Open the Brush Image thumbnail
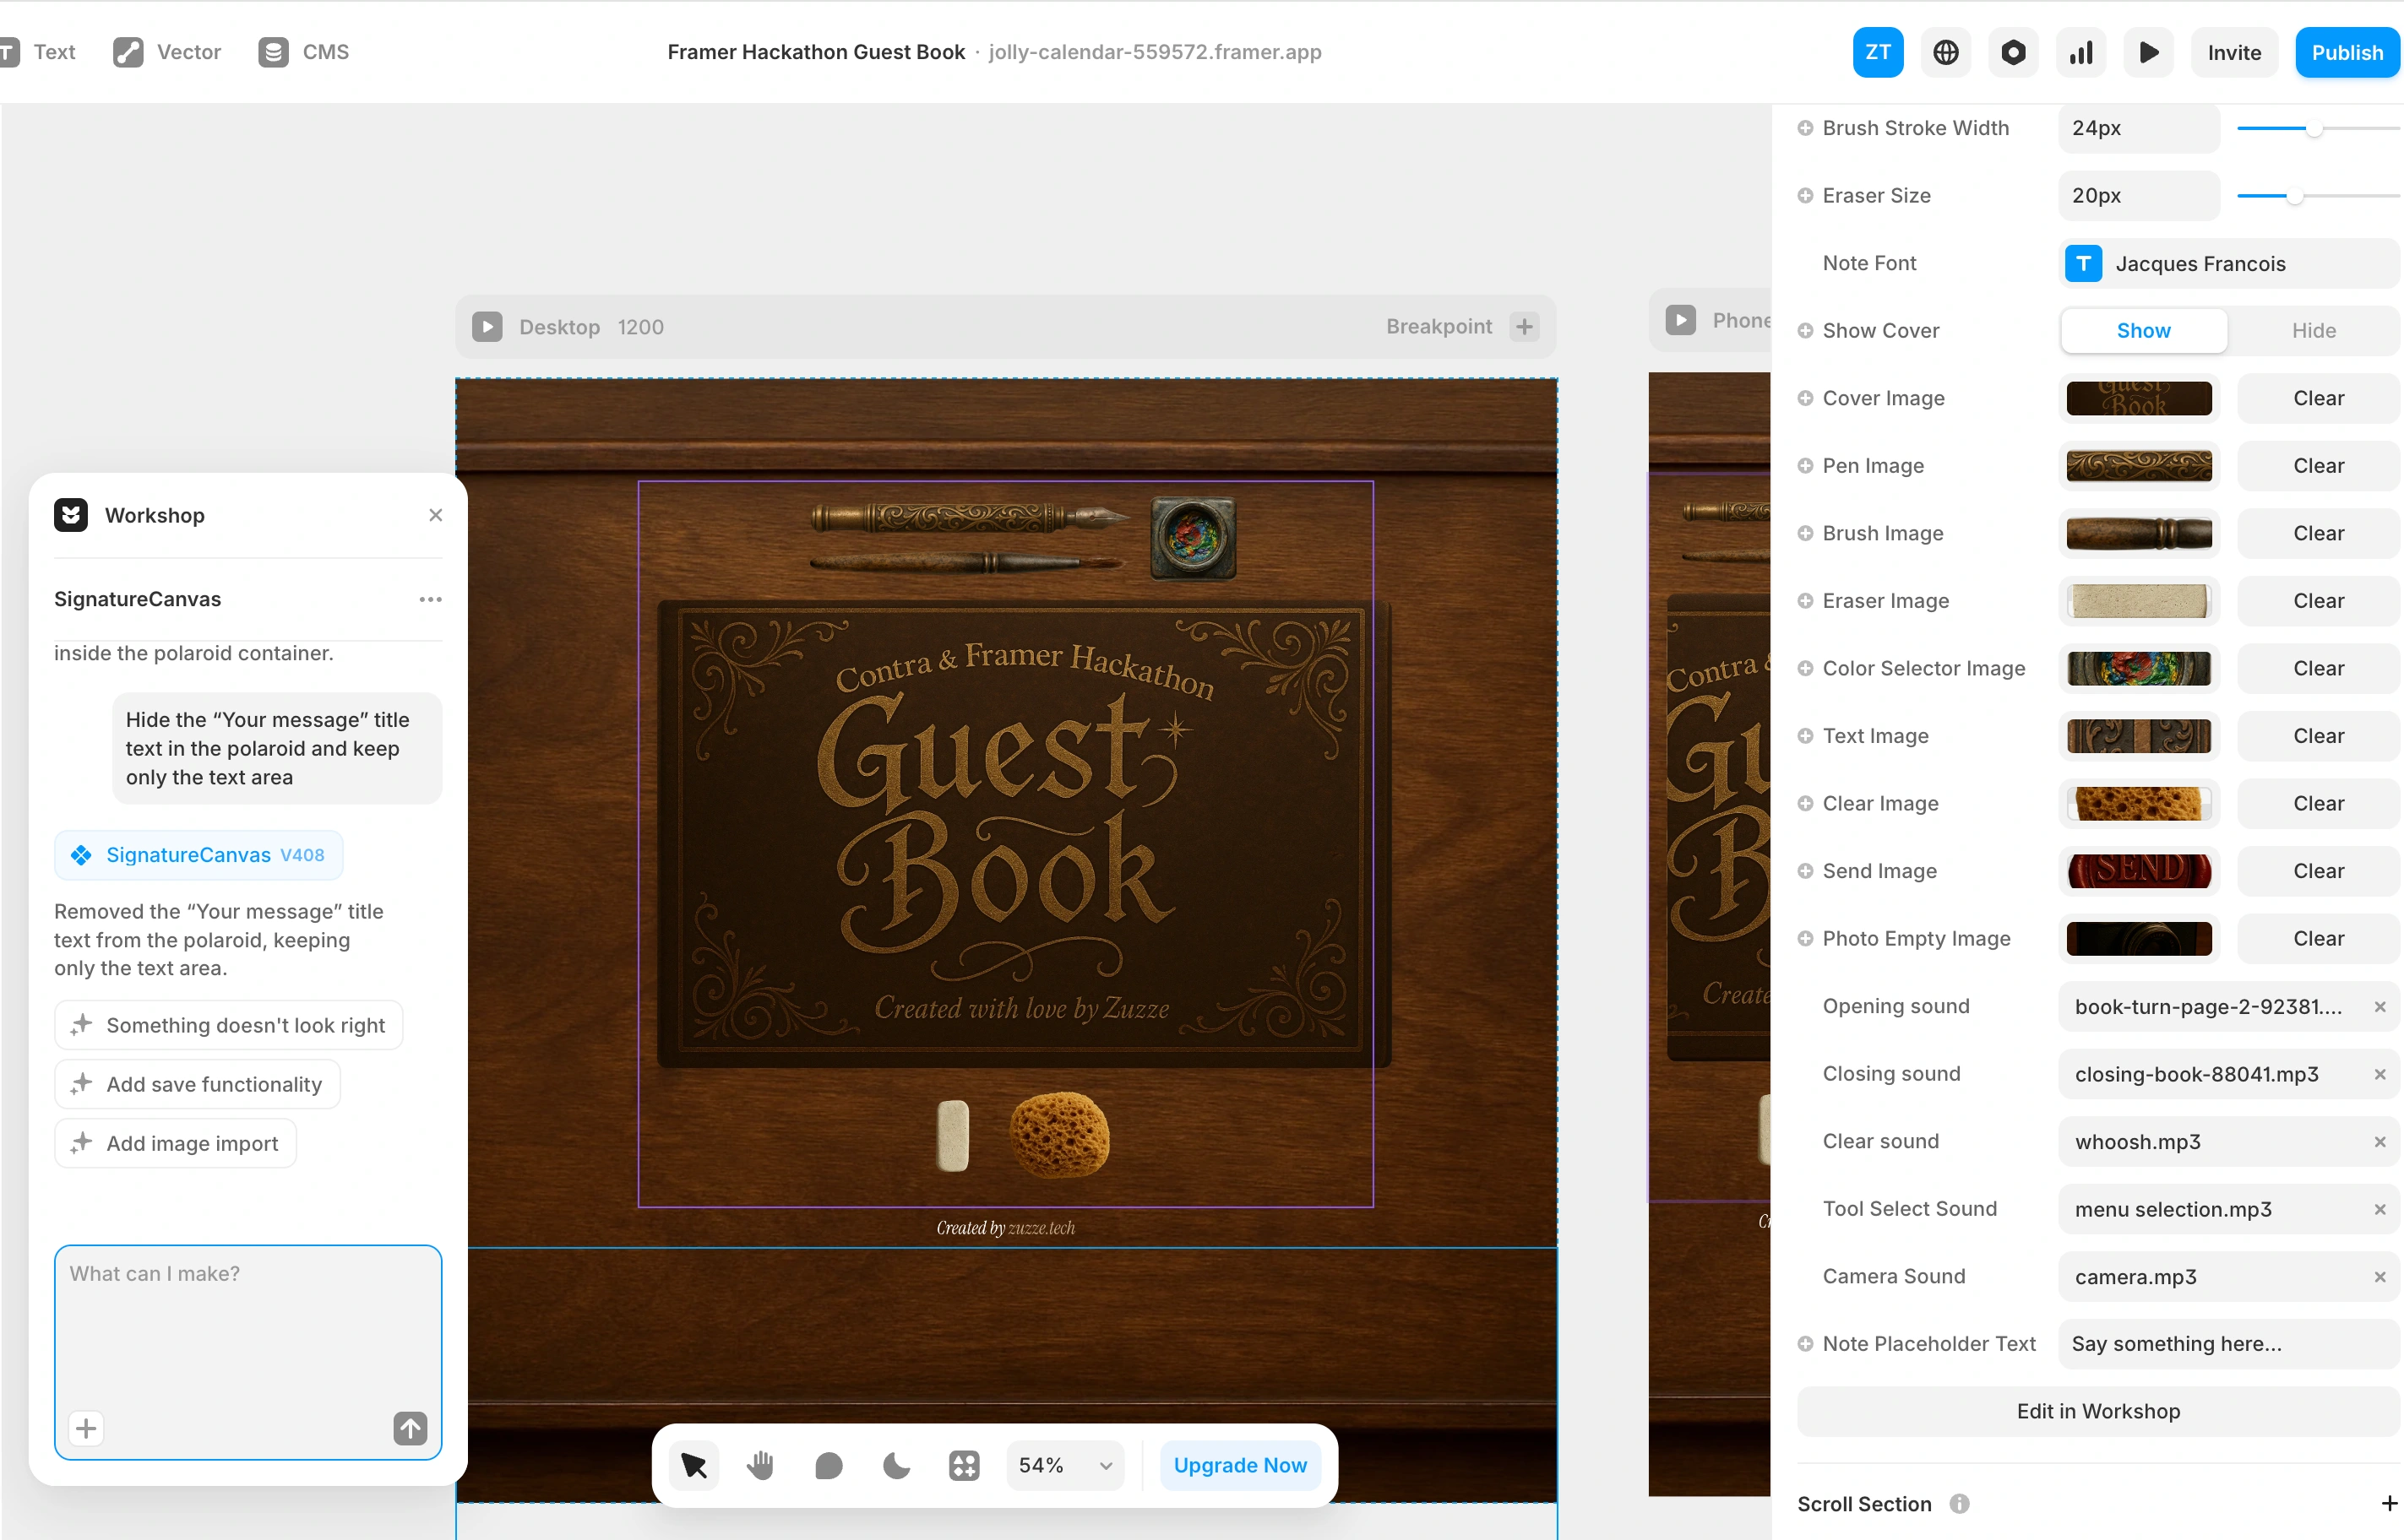This screenshot has height=1540, width=2404. [2139, 533]
